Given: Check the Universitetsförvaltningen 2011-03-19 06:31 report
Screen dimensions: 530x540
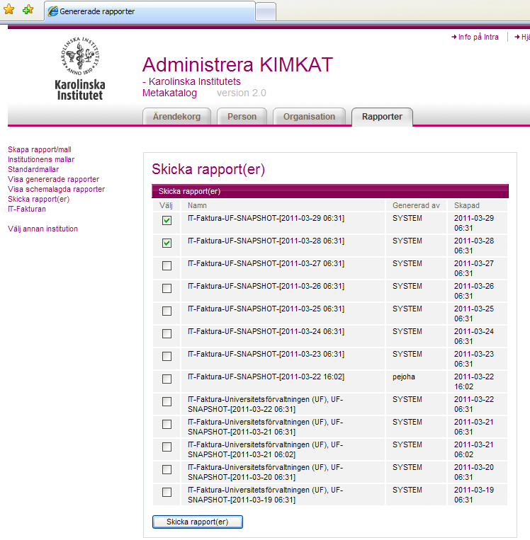Looking at the screenshot, I should click(167, 492).
